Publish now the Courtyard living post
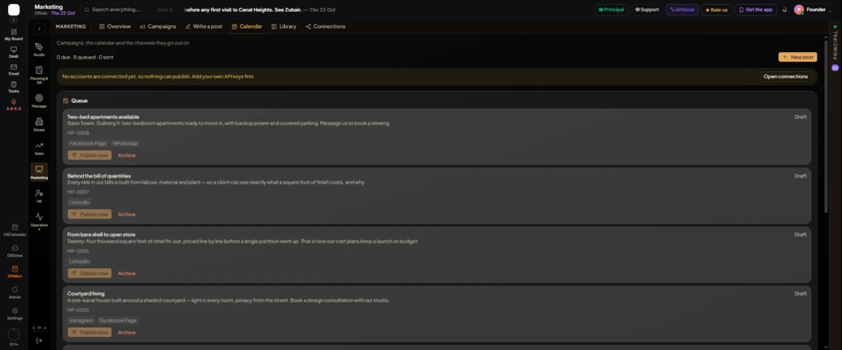This screenshot has width=842, height=350. pyautogui.click(x=89, y=333)
